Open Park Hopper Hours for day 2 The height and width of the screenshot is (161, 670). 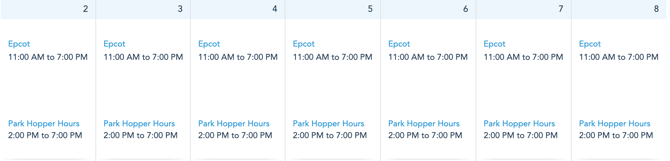(44, 124)
